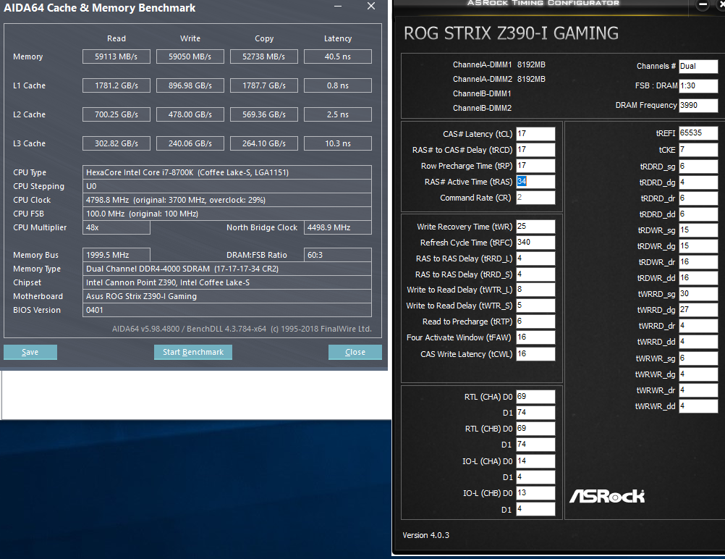Select L1 Cache Read value 1781.2 GB/s
725x559 pixels.
coord(116,85)
